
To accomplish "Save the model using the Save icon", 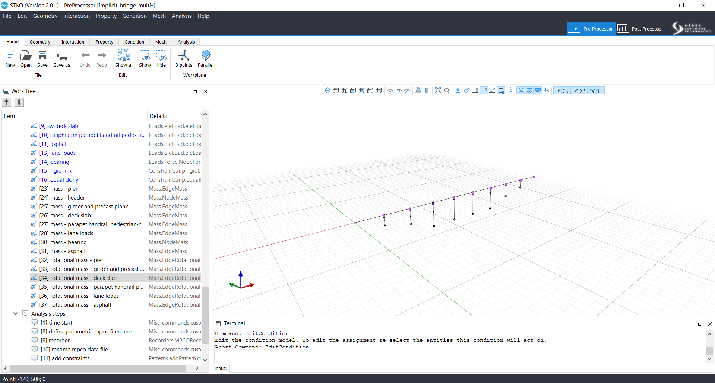I will click(42, 58).
